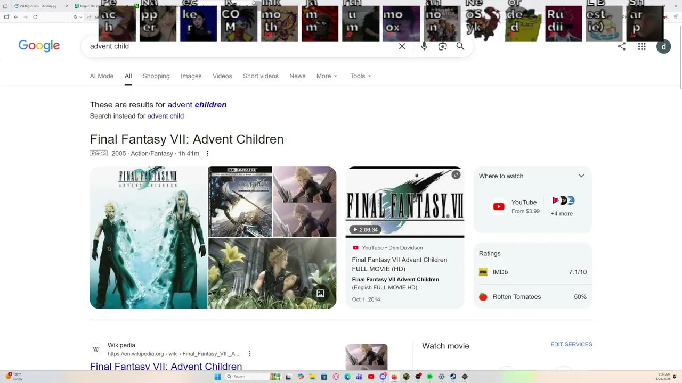This screenshot has height=383, width=682.
Task: Open the Cloud and Sephiroth movie poster
Action: click(149, 238)
